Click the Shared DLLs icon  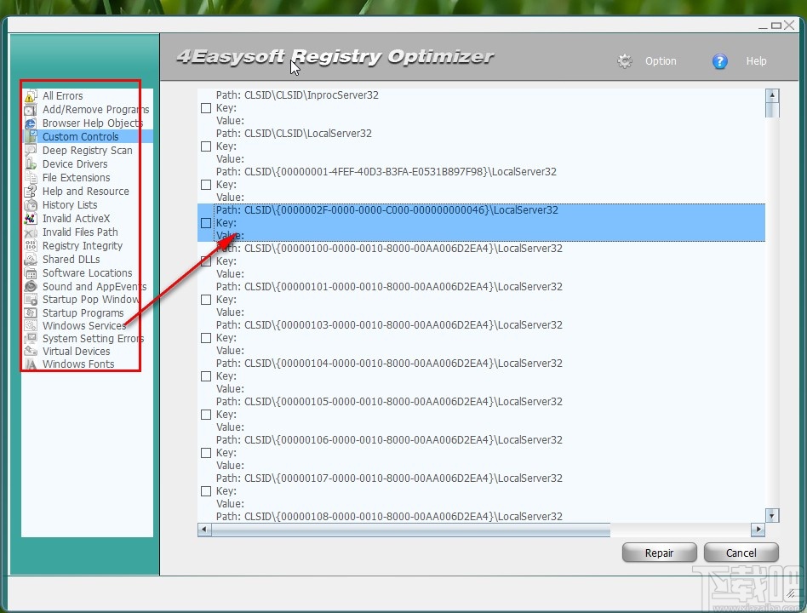[31, 260]
